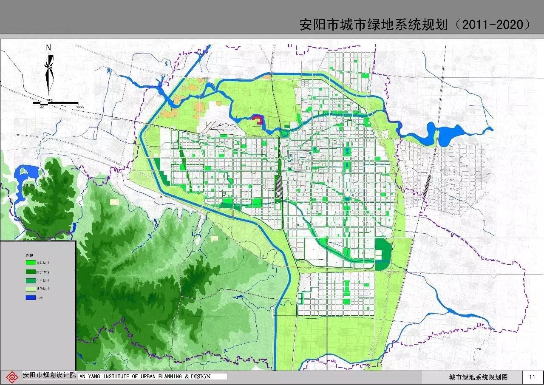544x385 pixels.
Task: Click the north arrow compass symbol
Action: pos(49,74)
